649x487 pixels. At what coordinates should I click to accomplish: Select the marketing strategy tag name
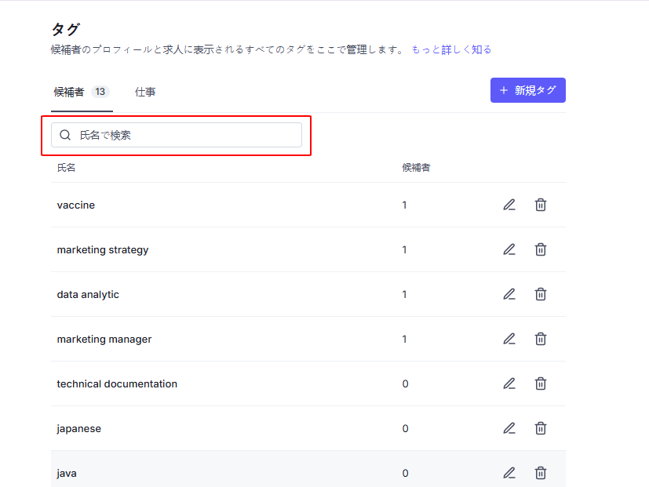point(103,250)
